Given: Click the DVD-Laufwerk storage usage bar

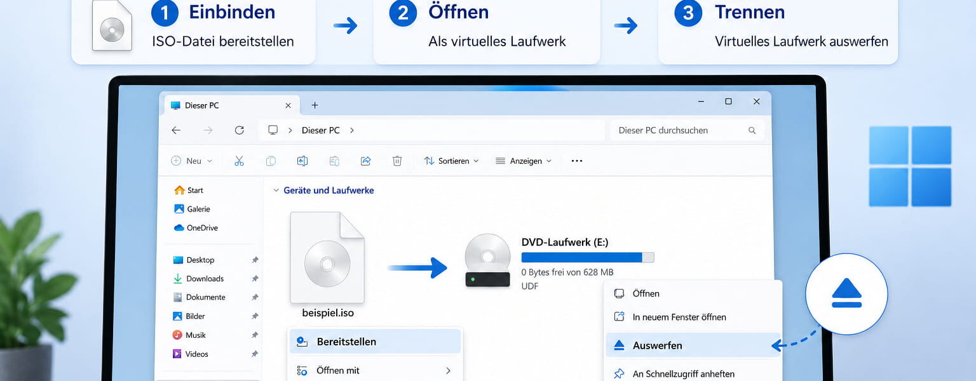Looking at the screenshot, I should [x=588, y=257].
